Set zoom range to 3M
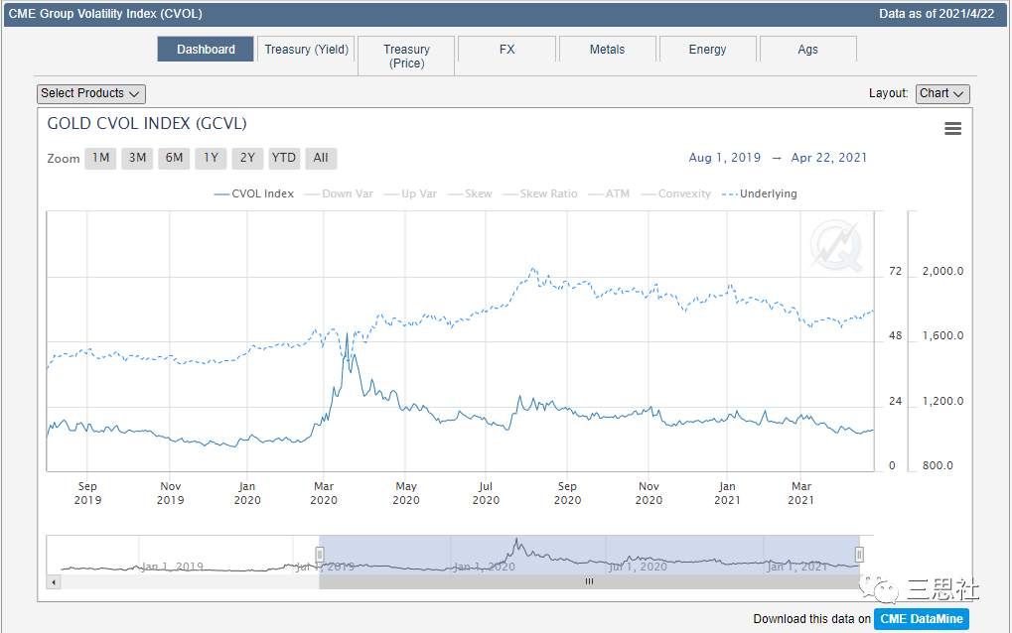 137,158
